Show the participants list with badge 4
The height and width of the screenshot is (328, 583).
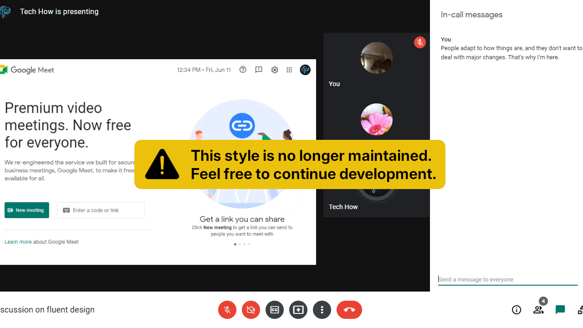click(538, 310)
